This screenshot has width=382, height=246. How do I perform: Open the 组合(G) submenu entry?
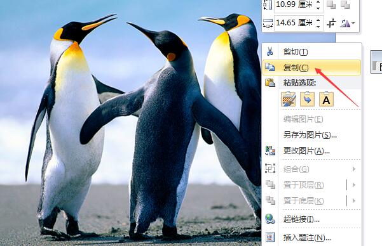[x=311, y=169]
